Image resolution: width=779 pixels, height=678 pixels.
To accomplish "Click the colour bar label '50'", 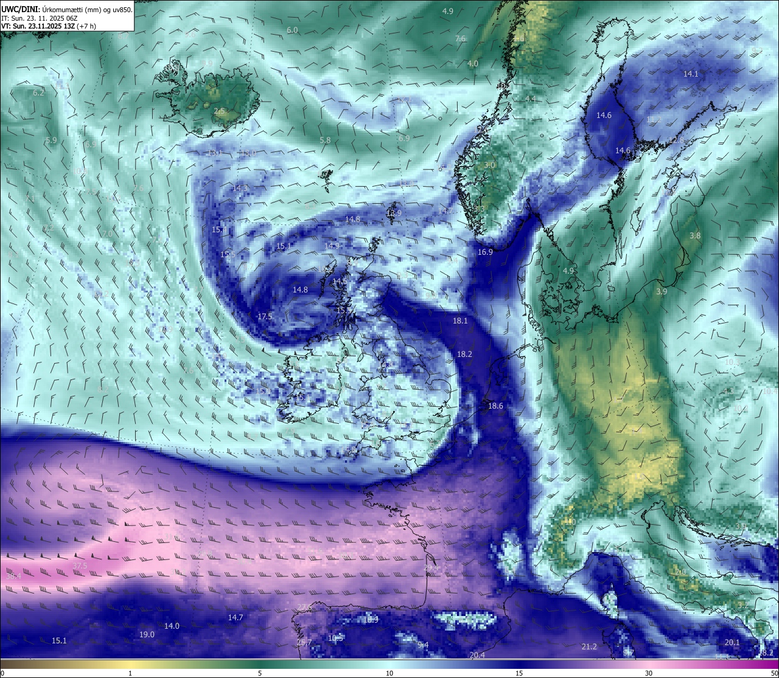I will click(x=774, y=673).
